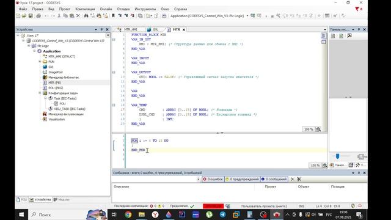The width and height of the screenshot is (391, 220).
Task: Open Yandex Browser from the taskbar
Action: (155, 215)
